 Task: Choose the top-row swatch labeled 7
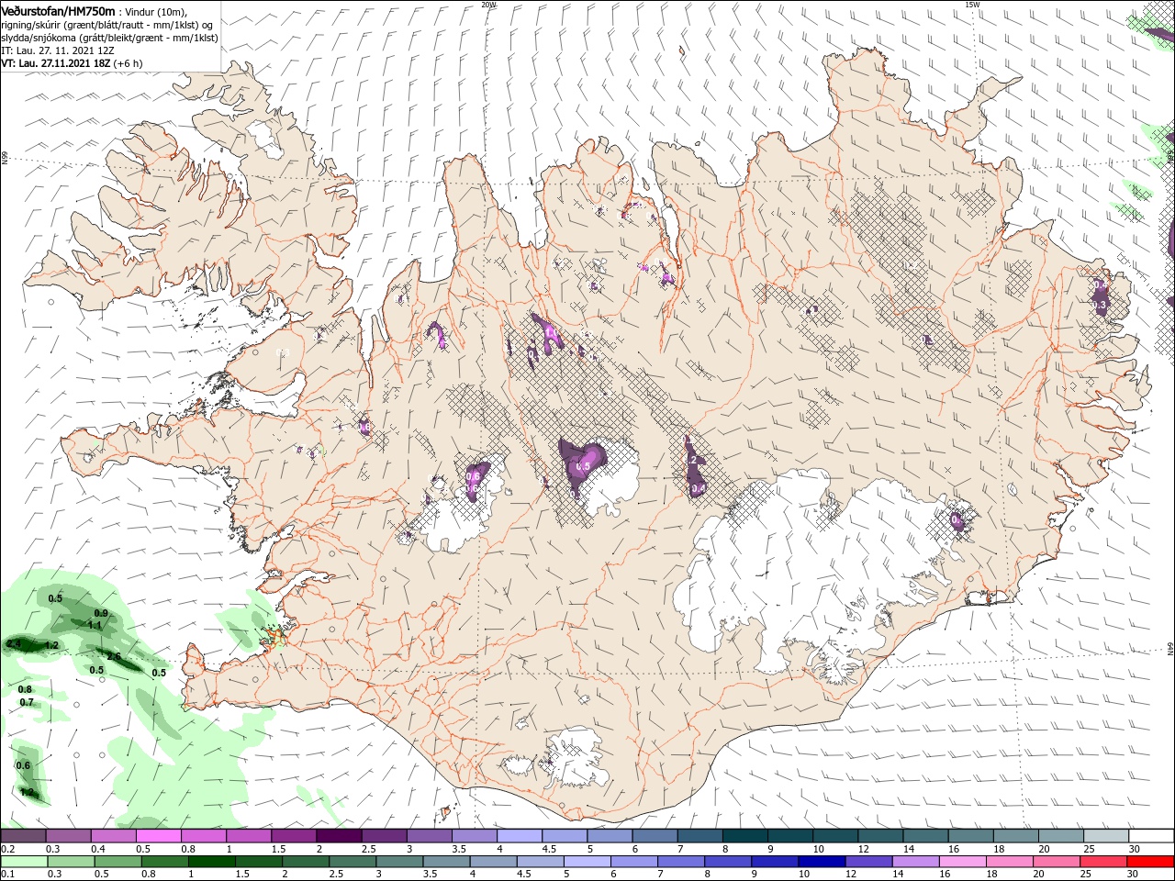(x=699, y=836)
